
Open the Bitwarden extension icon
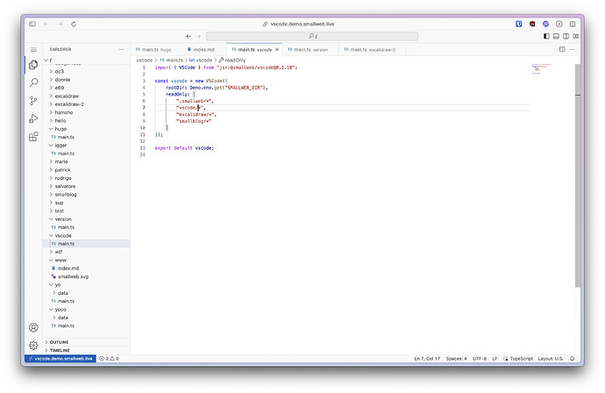point(519,24)
